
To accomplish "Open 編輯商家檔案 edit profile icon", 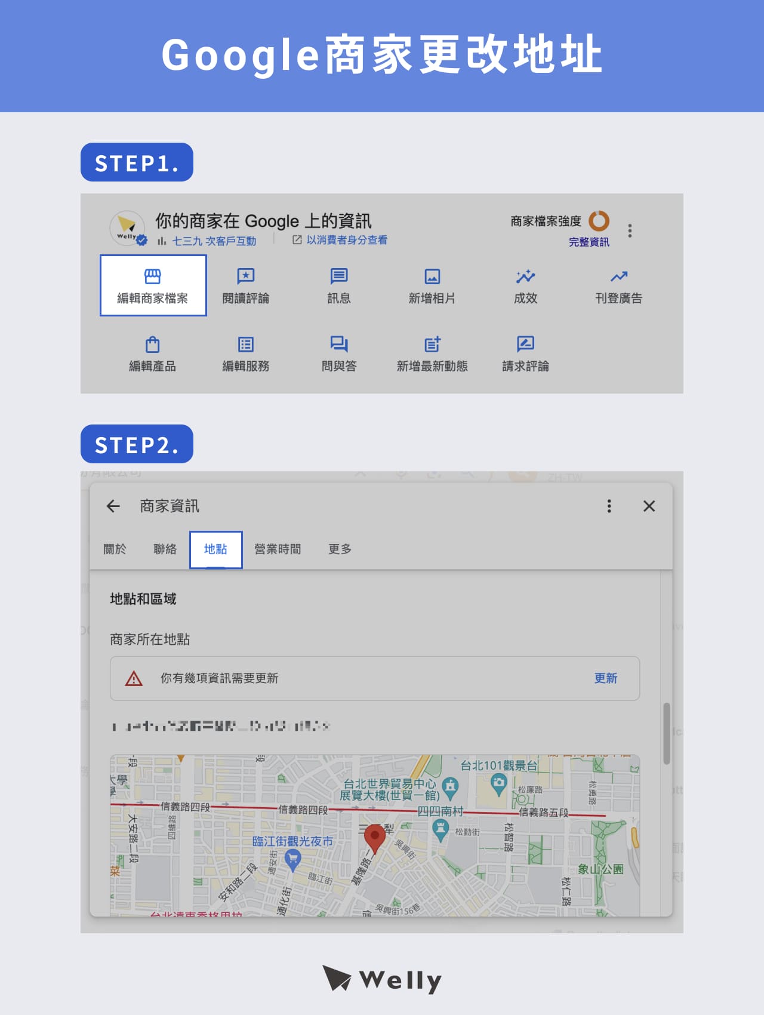I will [153, 276].
